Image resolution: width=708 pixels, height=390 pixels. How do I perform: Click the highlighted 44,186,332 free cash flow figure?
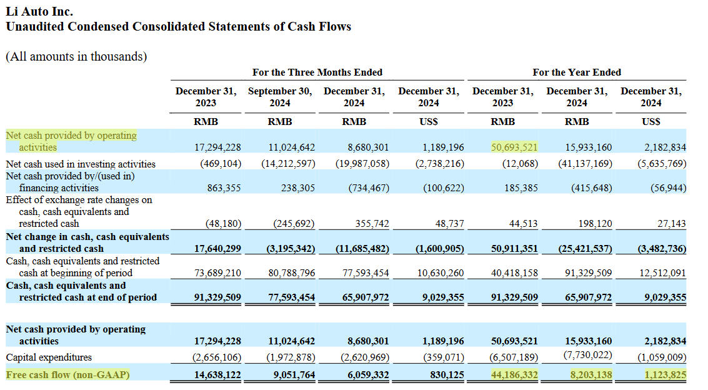pyautogui.click(x=514, y=374)
